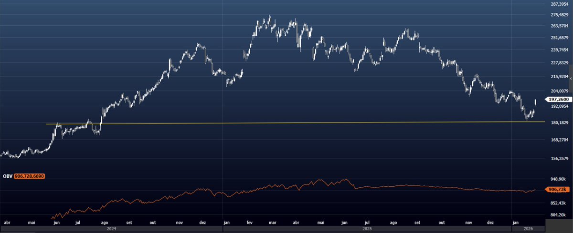Select the set label of year 2025

click(417, 222)
